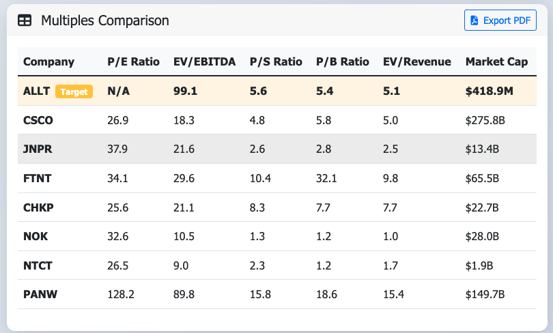The height and width of the screenshot is (333, 553).
Task: Select the NOK company row
Action: coord(36,237)
